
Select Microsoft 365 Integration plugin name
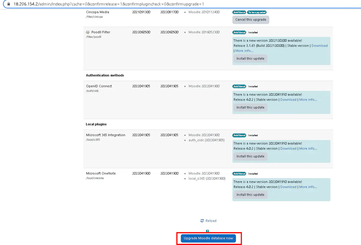point(106,135)
